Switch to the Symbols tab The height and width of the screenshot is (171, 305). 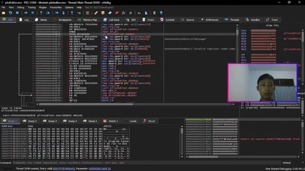[x=167, y=20]
